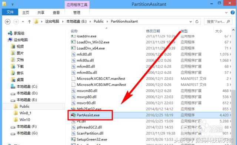237x145 pixels.
Task: Select the 应用程序工具 contextual tab
Action: pyautogui.click(x=77, y=4)
